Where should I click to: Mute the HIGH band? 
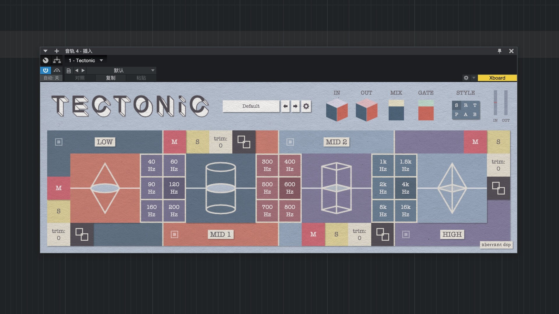[x=475, y=142]
